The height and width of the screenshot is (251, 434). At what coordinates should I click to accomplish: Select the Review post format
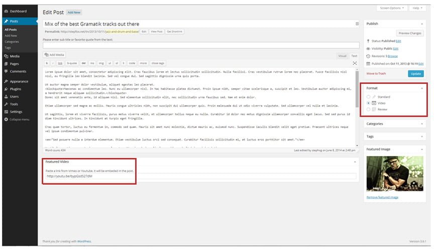(x=369, y=109)
